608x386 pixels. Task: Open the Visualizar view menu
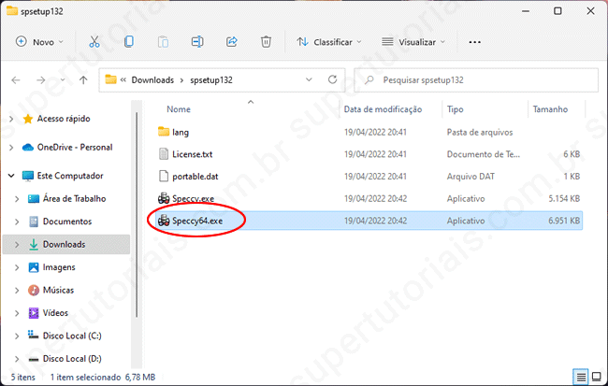[x=413, y=42]
